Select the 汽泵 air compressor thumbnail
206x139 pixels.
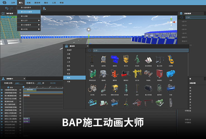(x=171, y=88)
